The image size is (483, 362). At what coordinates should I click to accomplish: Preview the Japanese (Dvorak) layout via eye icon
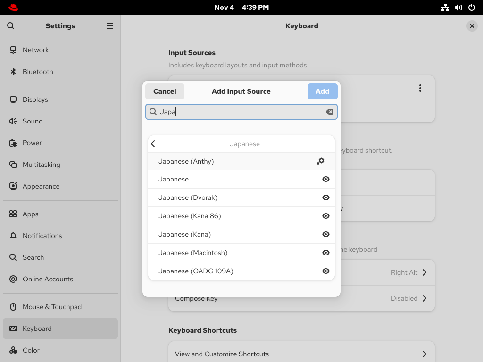pyautogui.click(x=325, y=197)
